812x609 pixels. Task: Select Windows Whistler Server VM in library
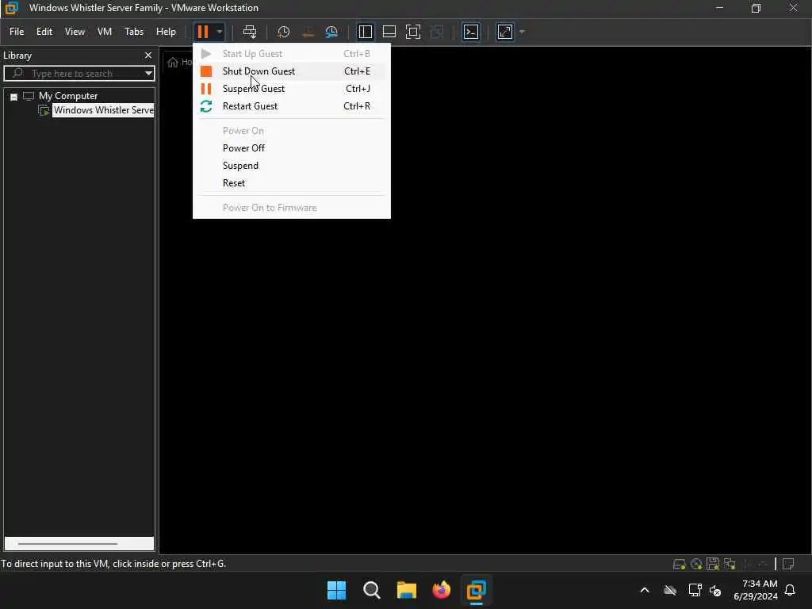[x=103, y=110]
